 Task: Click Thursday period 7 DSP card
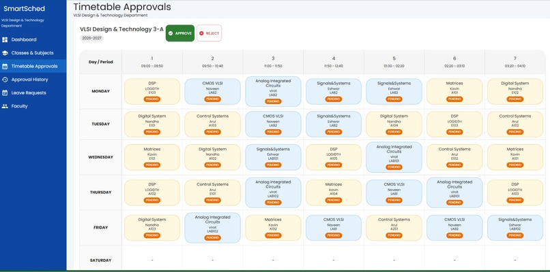[515, 192]
